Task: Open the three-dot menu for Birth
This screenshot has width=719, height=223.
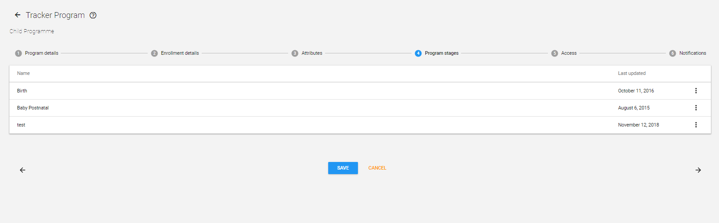Action: click(x=696, y=91)
